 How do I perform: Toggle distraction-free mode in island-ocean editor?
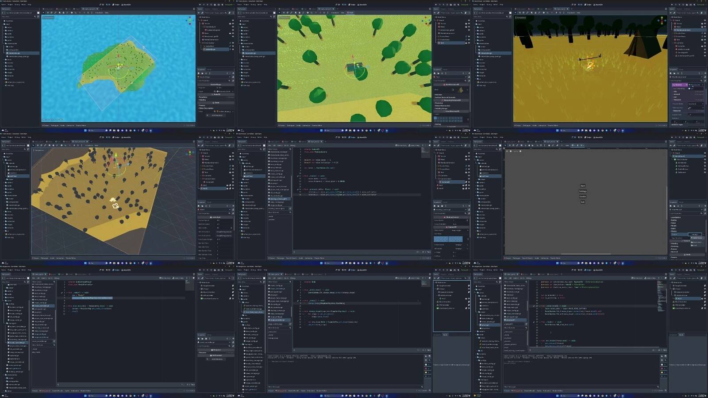[194, 9]
